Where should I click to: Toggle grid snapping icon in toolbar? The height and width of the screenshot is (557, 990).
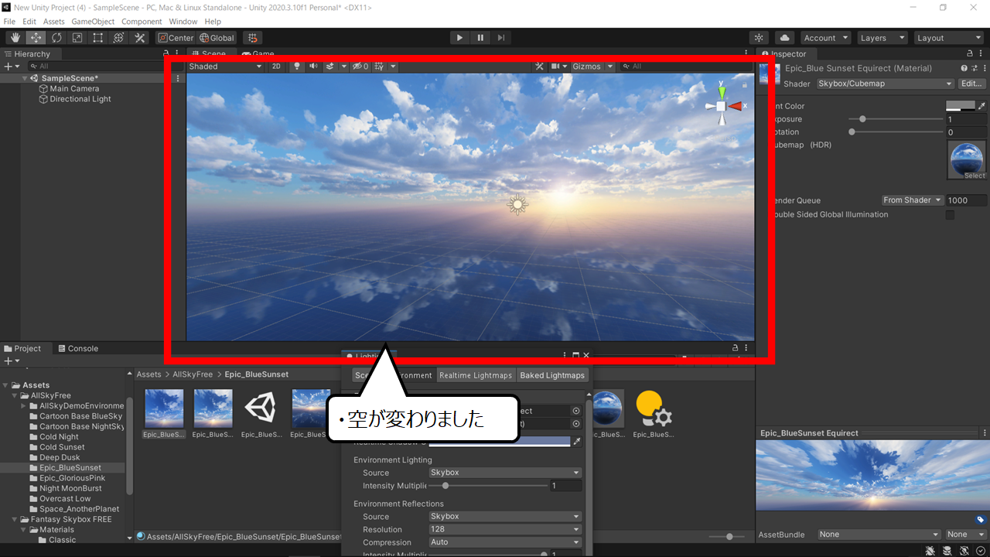[253, 37]
